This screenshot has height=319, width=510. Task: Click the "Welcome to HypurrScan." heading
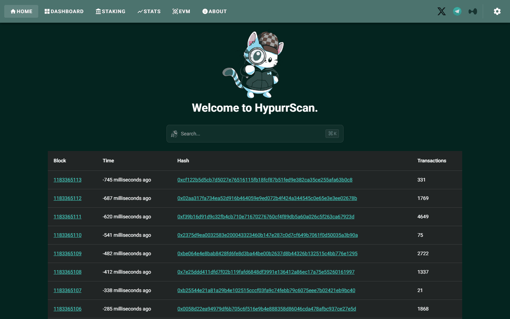pyautogui.click(x=255, y=108)
